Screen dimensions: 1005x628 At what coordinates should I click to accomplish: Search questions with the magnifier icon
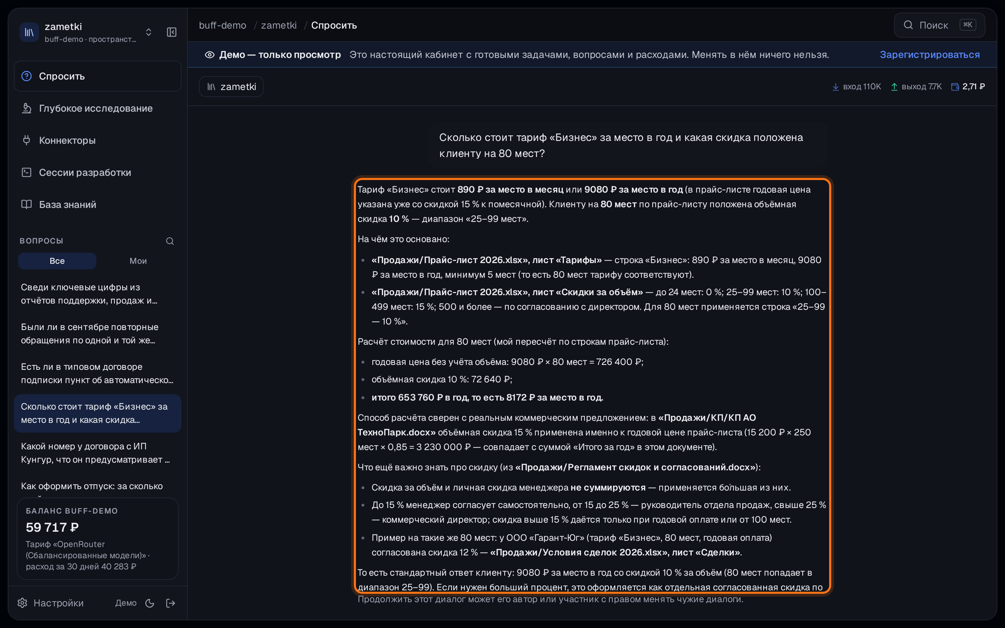pos(170,241)
